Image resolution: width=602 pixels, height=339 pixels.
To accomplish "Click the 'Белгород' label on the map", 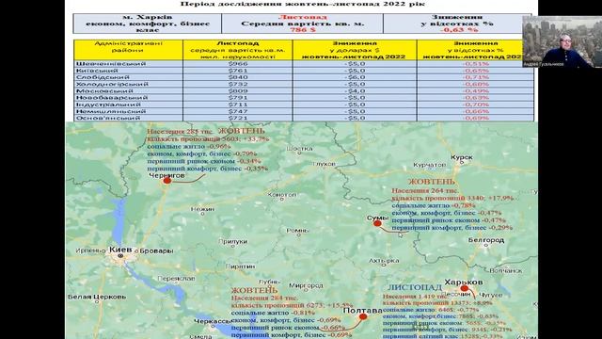I will click(x=486, y=240).
